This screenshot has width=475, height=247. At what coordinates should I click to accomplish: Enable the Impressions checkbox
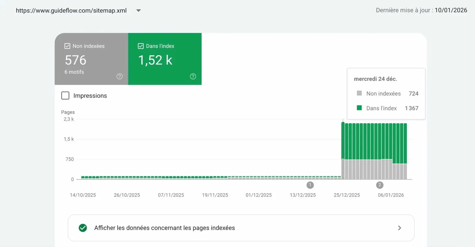[x=65, y=96]
